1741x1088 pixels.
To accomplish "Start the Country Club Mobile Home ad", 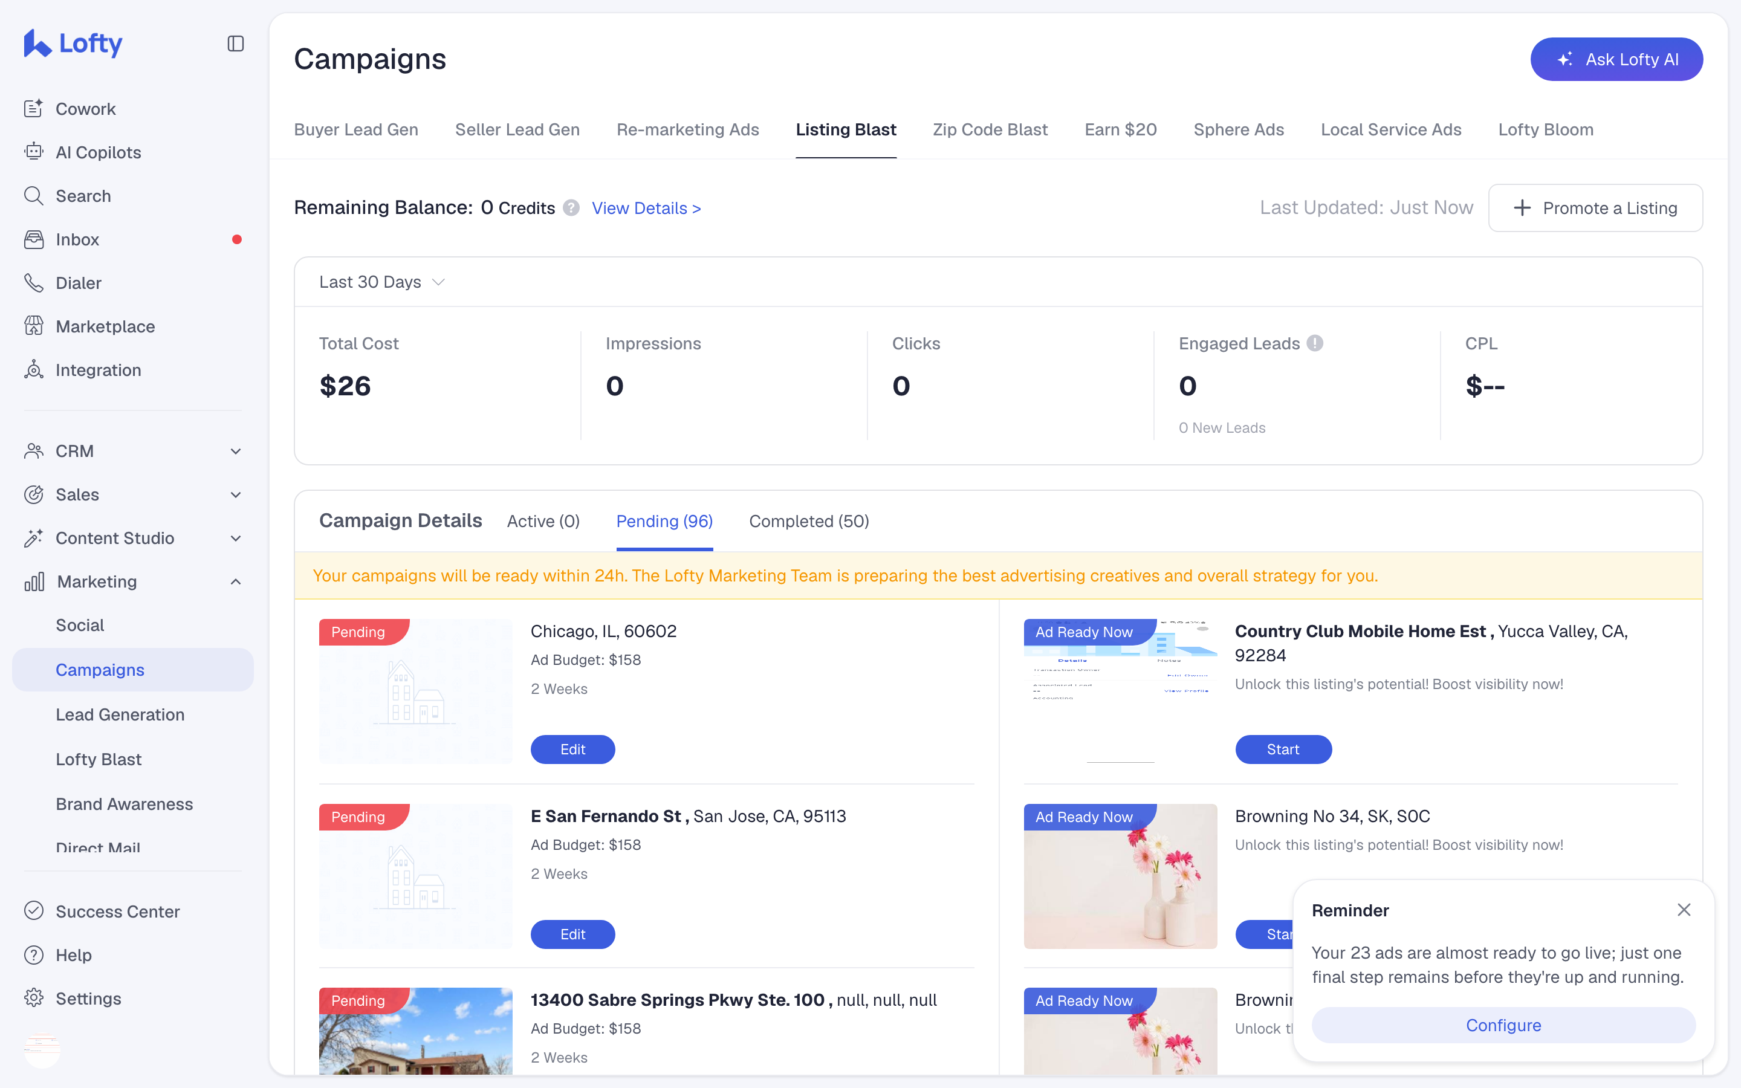I will point(1283,749).
